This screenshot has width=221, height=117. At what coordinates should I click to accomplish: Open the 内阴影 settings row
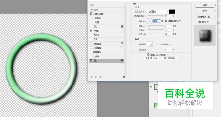click(107, 31)
